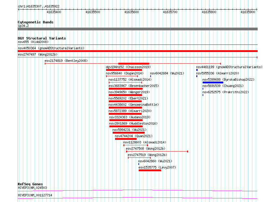Open variant nsv3949650 (Wenger2019)
This screenshot has width=266, height=202.
tap(129, 92)
